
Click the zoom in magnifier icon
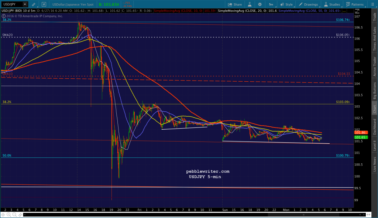tap(9, 215)
